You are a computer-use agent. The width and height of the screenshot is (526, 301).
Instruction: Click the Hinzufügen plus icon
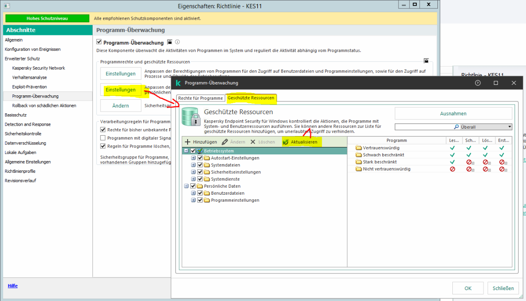click(188, 142)
